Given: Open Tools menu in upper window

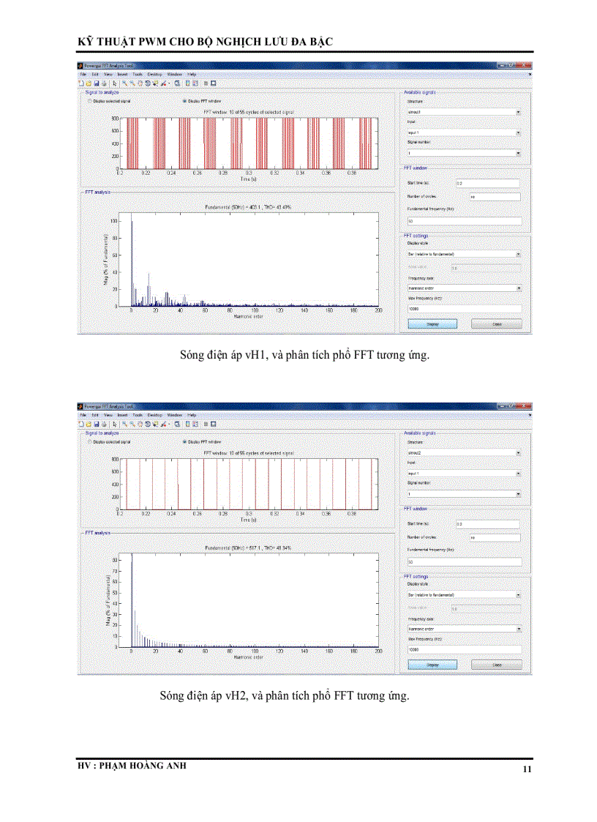Looking at the screenshot, I should (x=137, y=75).
